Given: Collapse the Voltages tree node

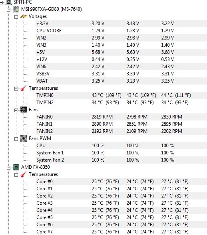Looking at the screenshot, I should point(16,17).
